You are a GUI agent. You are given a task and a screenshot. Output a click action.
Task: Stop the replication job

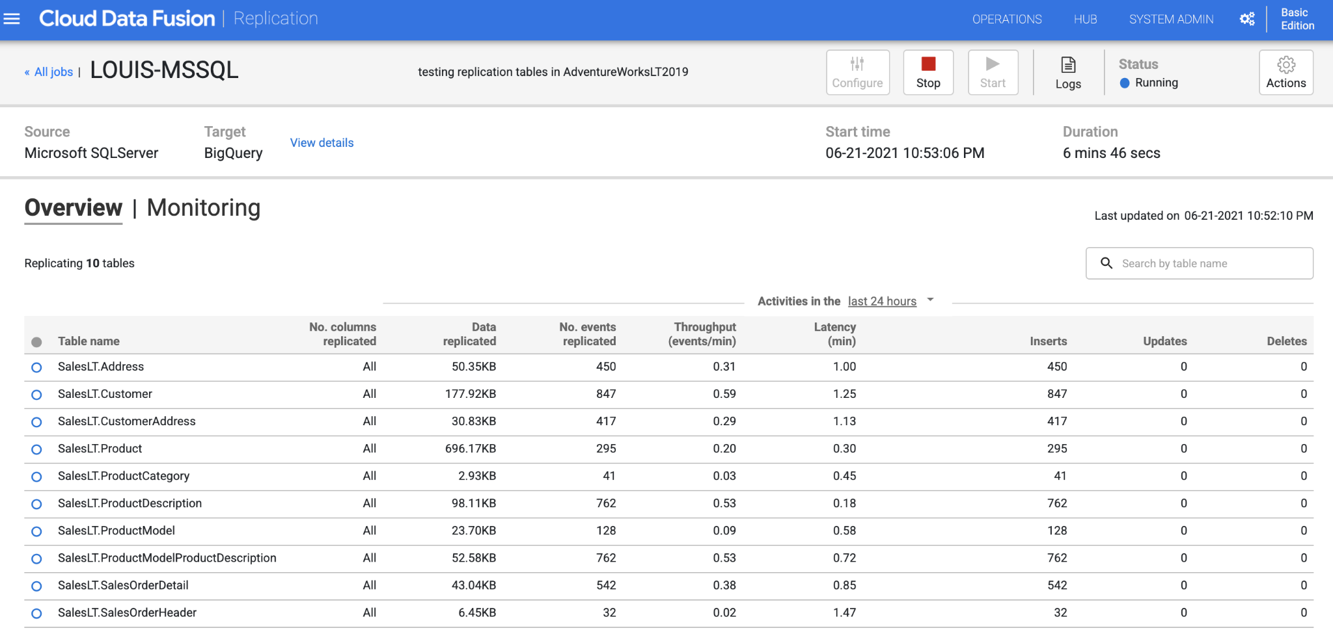[x=928, y=72]
